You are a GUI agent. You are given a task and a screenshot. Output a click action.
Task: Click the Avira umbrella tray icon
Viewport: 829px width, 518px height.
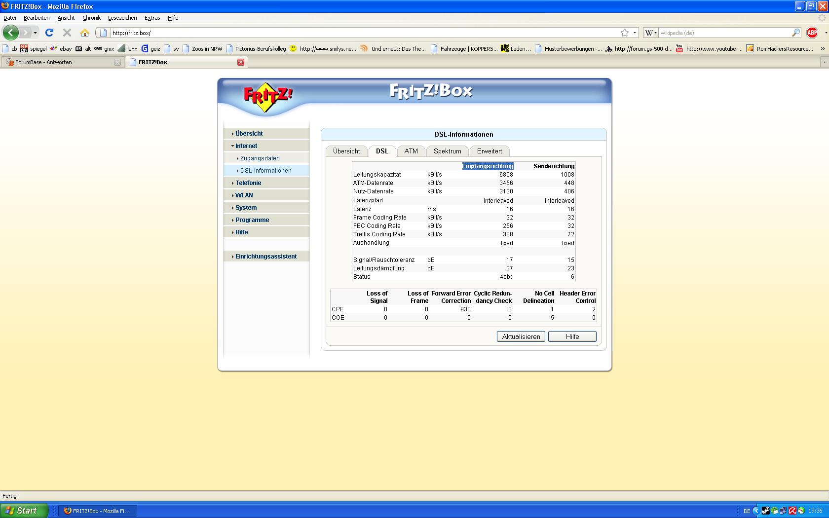click(792, 511)
